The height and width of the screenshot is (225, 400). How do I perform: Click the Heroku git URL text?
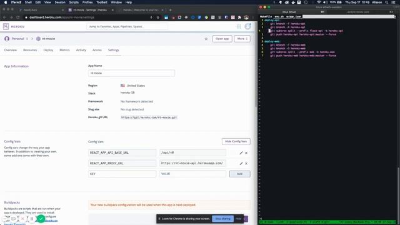pyautogui.click(x=149, y=117)
